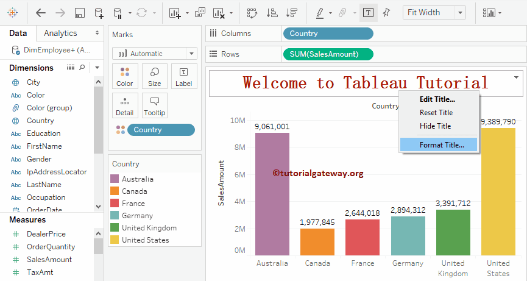Switch to the Analytics tab
This screenshot has width=527, height=281.
[x=61, y=33]
